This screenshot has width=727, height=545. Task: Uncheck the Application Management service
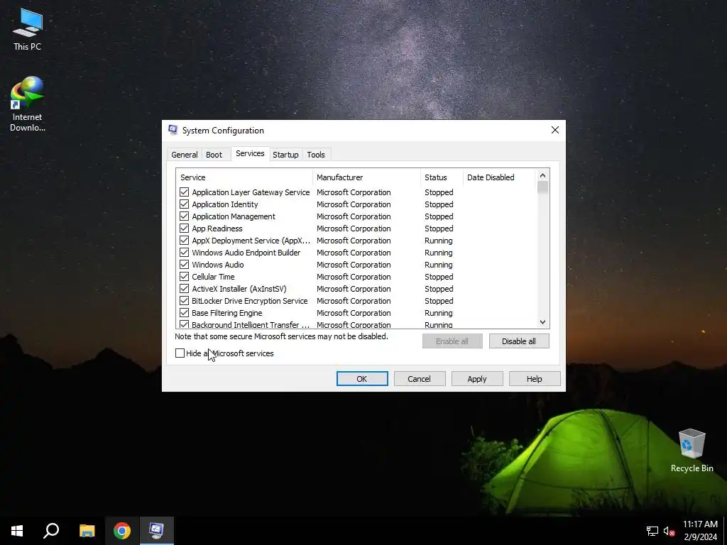184,216
